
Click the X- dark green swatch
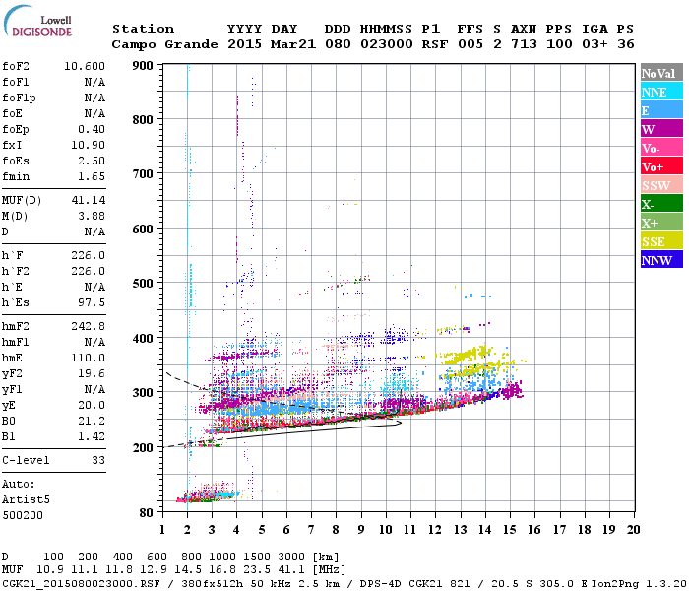click(x=661, y=204)
